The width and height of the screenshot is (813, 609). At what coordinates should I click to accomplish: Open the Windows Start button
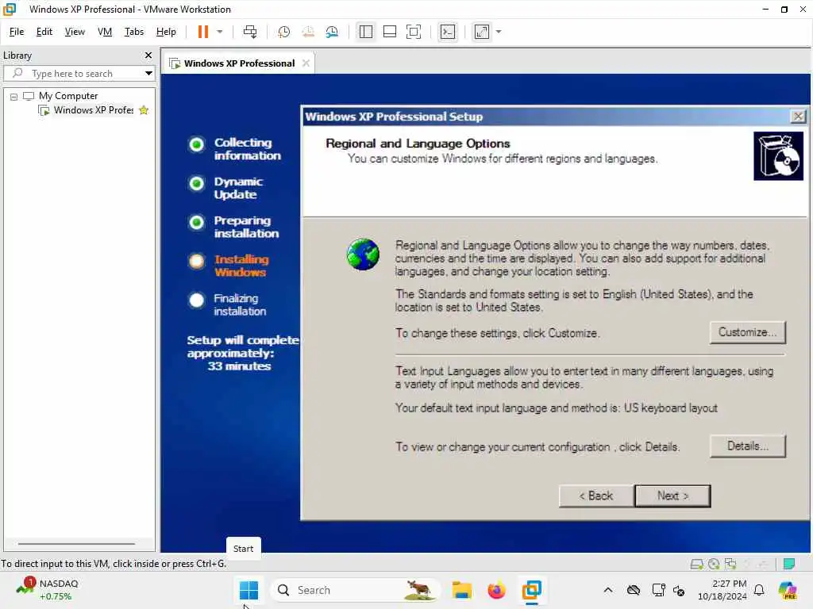[x=249, y=590]
